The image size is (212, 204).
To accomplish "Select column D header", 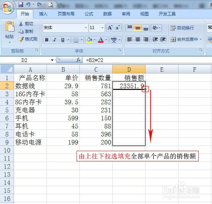I will click(x=129, y=69).
